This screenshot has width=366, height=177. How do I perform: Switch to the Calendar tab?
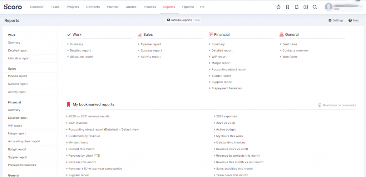pos(37,7)
